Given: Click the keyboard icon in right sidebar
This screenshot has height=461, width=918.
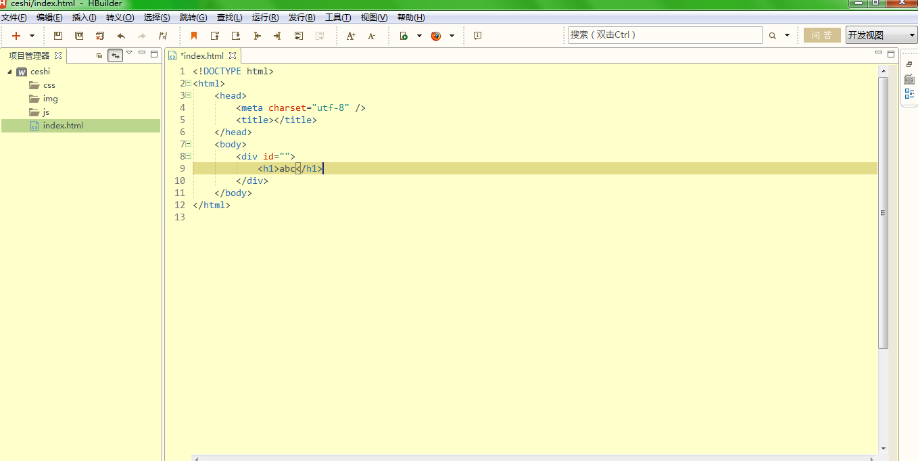Looking at the screenshot, I should coord(909,79).
